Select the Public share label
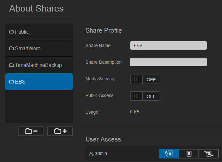 point(22,32)
